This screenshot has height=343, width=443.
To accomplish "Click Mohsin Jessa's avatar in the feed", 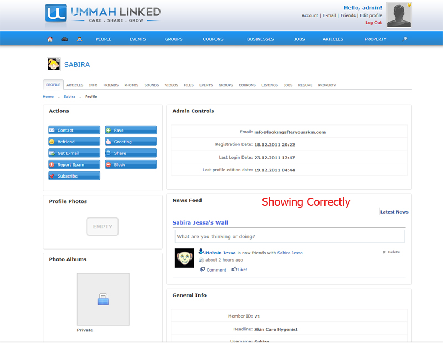I will coord(184,258).
